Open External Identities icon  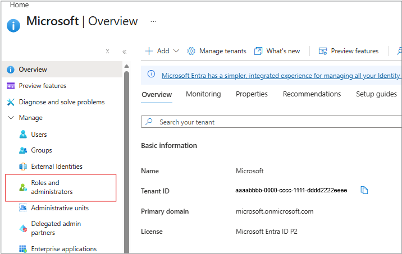pyautogui.click(x=23, y=167)
